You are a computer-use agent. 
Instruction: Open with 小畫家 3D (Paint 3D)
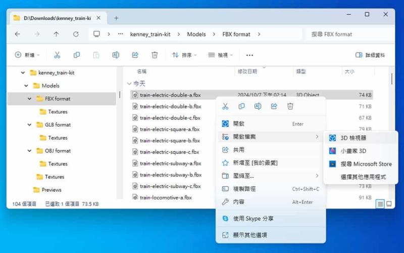[x=361, y=151]
